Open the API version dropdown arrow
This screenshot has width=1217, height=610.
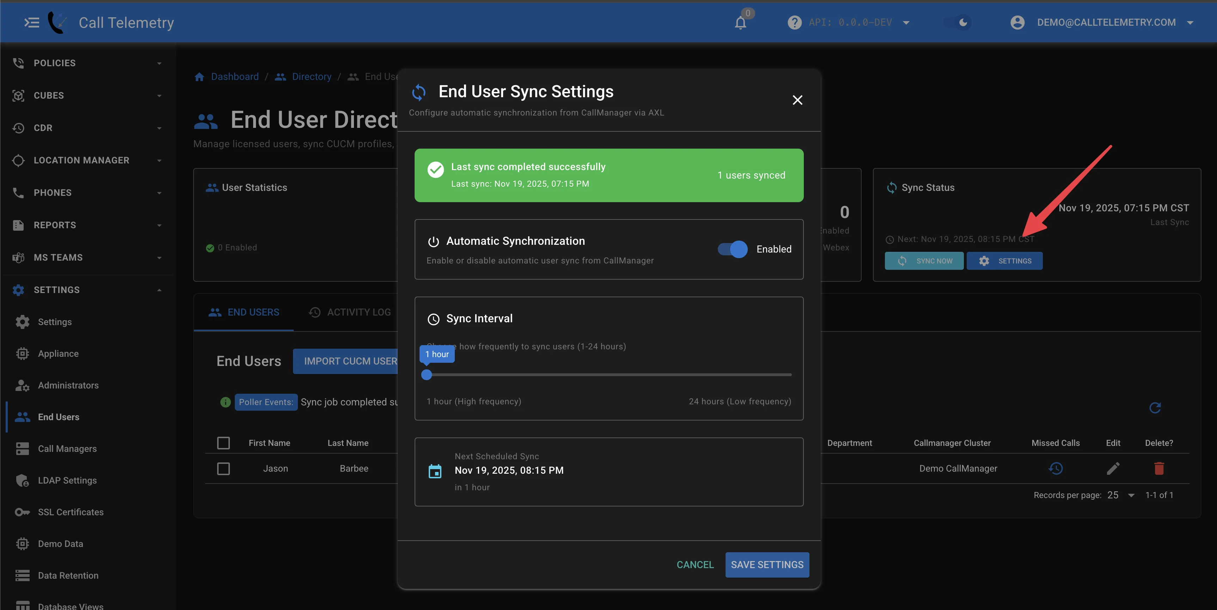(x=906, y=23)
